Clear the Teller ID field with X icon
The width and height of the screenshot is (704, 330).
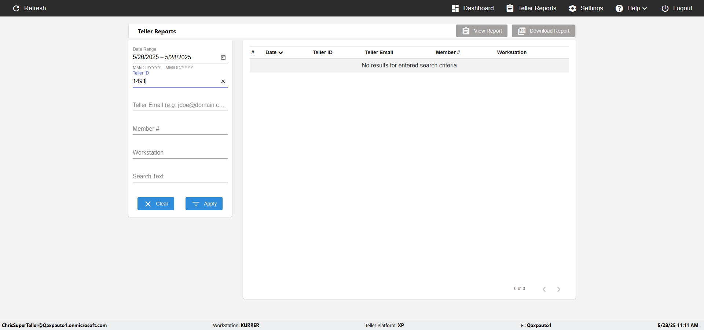click(x=223, y=81)
